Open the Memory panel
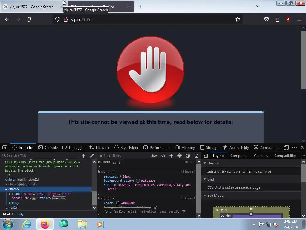Viewport: 306px width, 230px height. point(185,147)
